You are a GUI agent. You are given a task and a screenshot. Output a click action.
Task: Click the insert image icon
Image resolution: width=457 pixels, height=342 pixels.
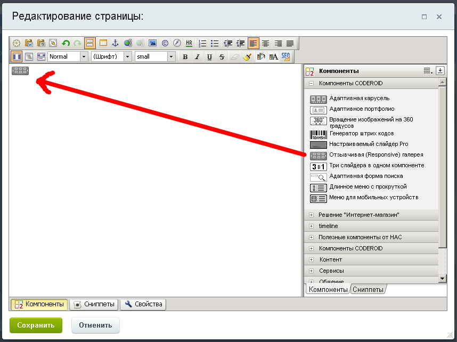152,43
